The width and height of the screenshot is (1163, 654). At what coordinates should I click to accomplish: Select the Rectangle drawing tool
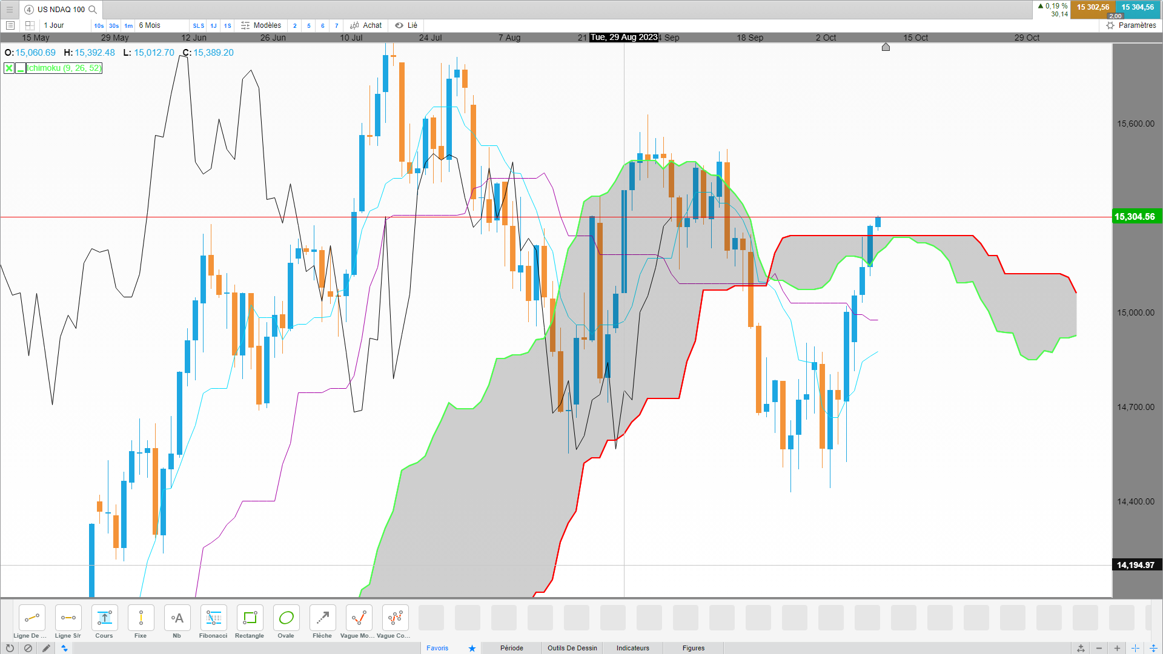pyautogui.click(x=250, y=618)
